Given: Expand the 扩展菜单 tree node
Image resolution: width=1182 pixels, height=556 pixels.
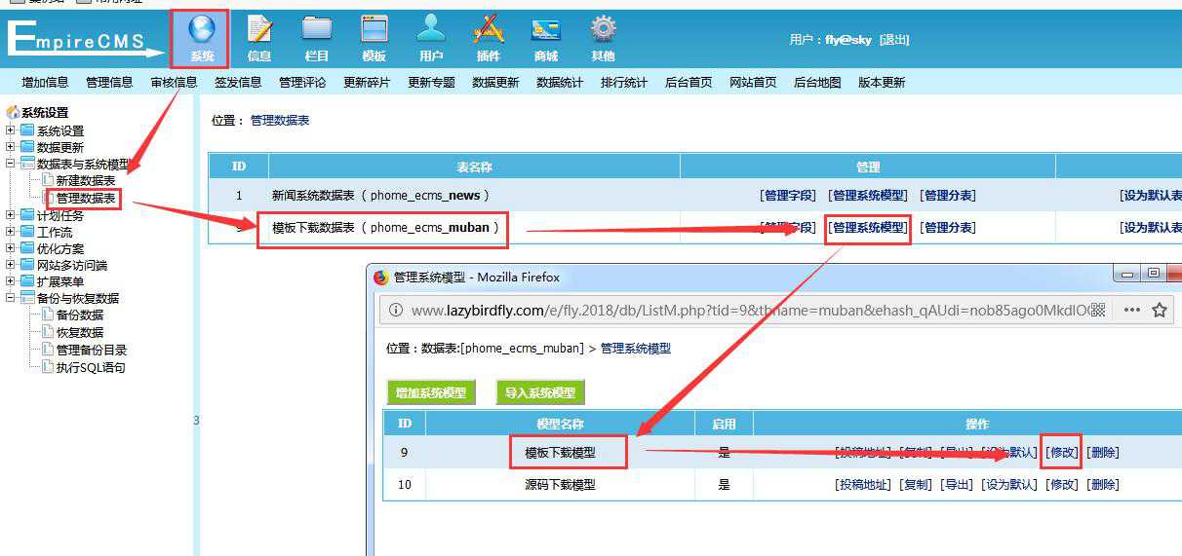Looking at the screenshot, I should point(11,281).
